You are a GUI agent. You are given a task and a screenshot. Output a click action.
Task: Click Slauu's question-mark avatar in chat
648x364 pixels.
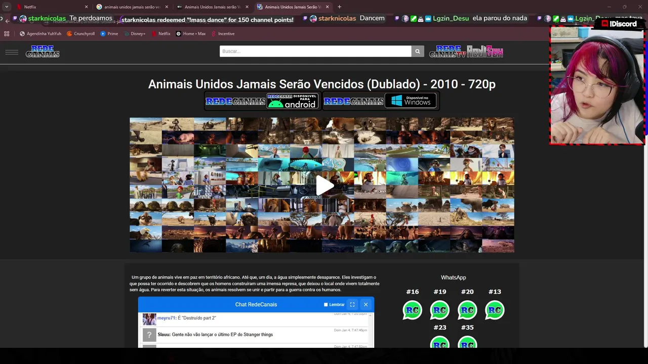[149, 335]
